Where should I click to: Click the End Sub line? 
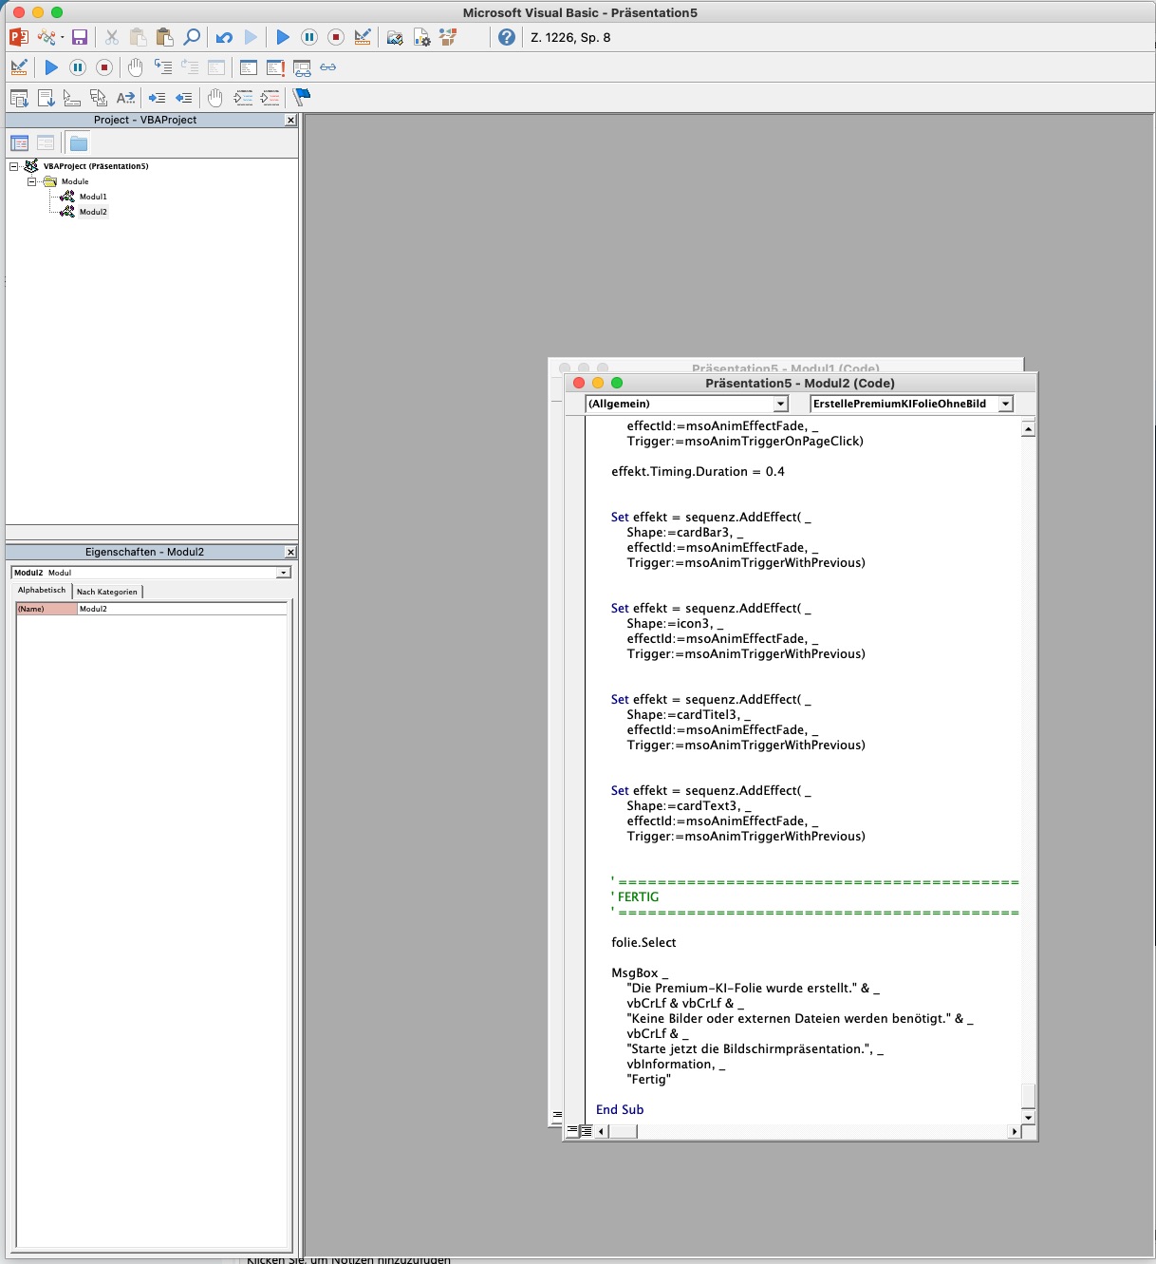620,1110
